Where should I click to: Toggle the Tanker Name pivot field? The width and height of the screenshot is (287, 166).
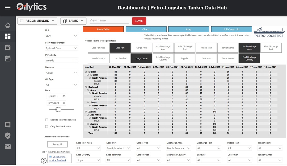(228, 47)
